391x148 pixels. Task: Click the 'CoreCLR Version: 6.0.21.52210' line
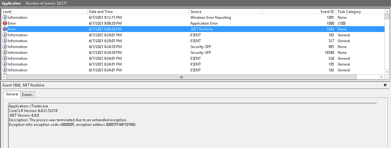click(33, 111)
